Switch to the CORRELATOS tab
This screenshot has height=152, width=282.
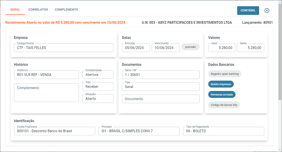click(x=38, y=10)
